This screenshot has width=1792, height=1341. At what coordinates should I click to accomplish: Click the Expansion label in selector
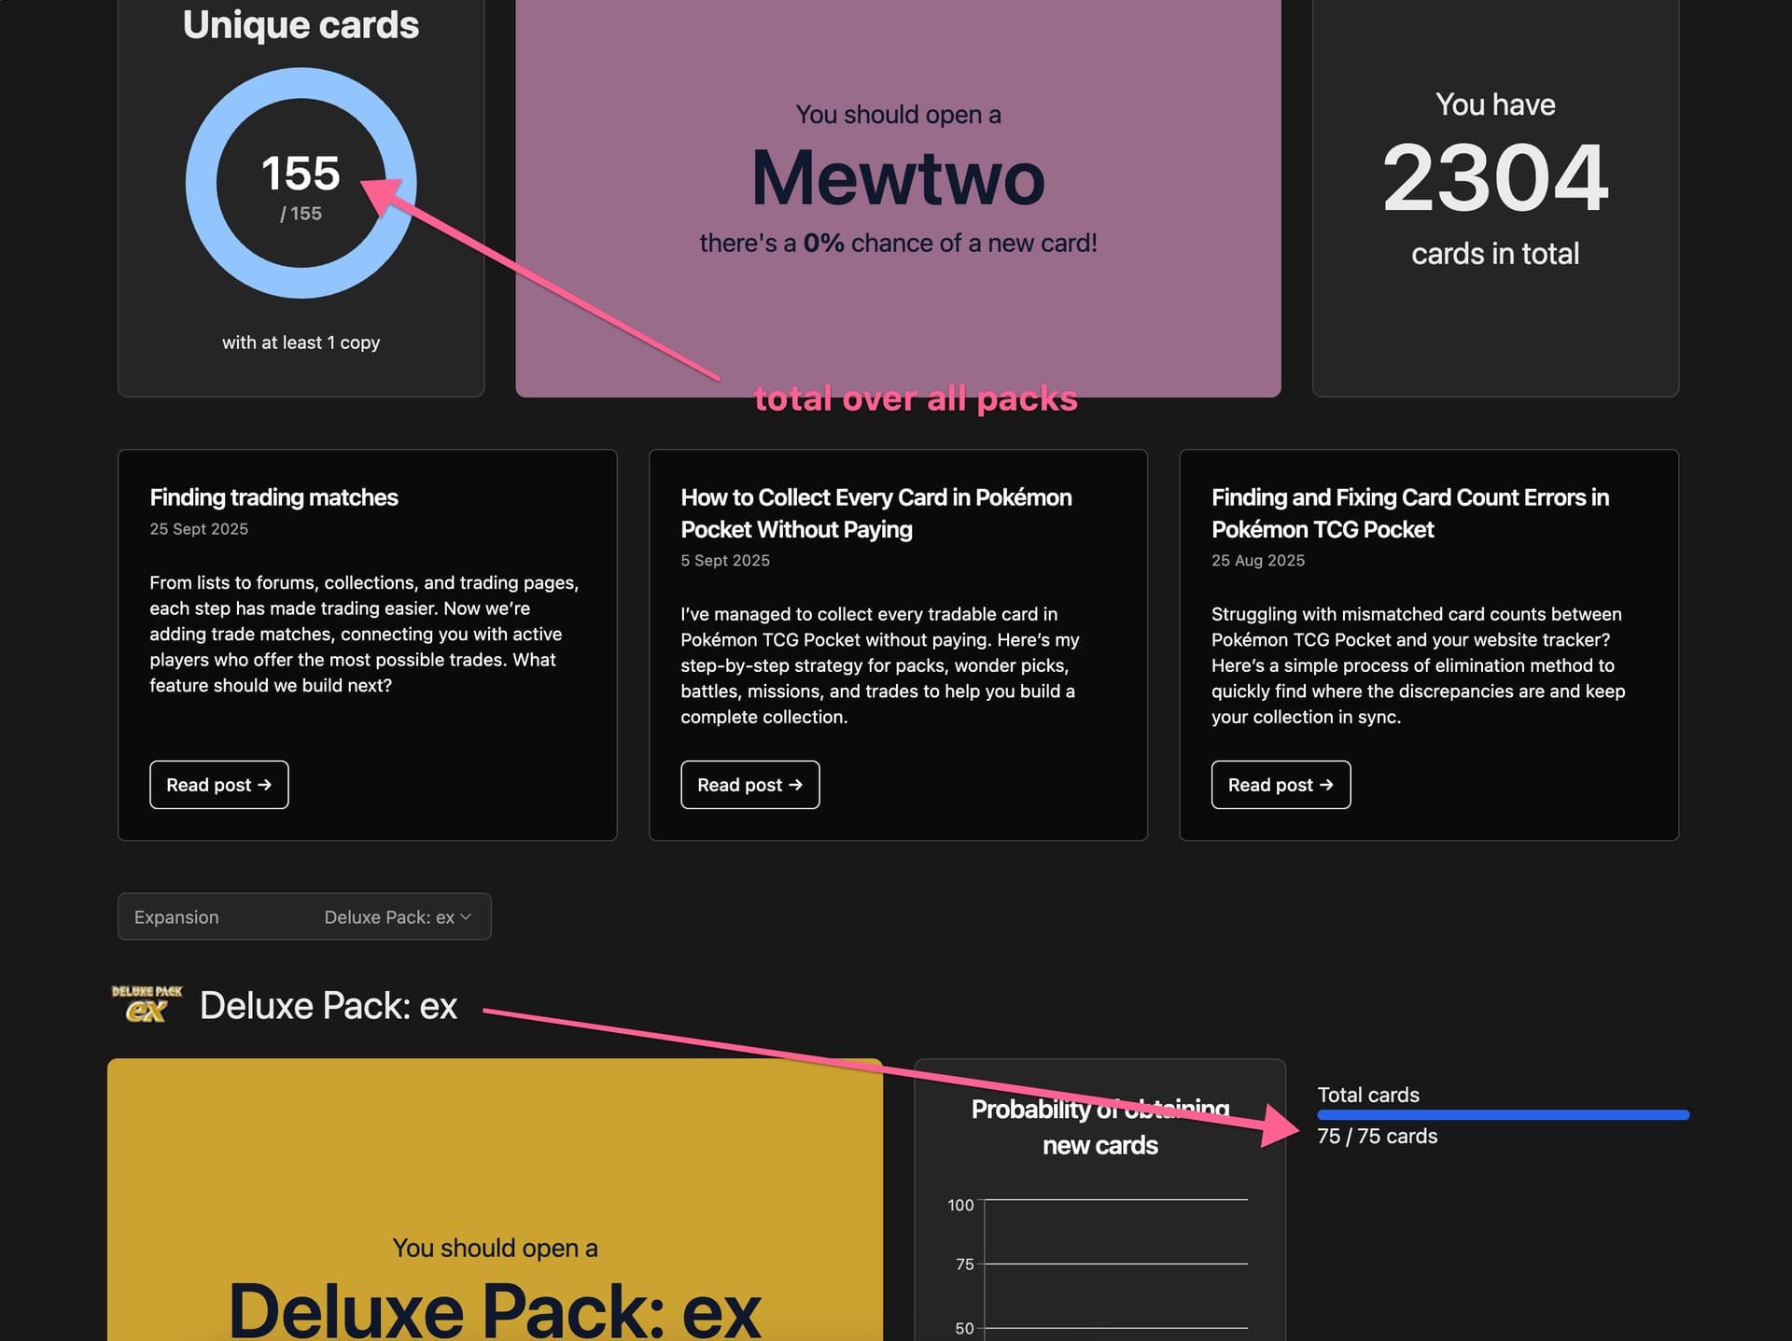click(176, 916)
